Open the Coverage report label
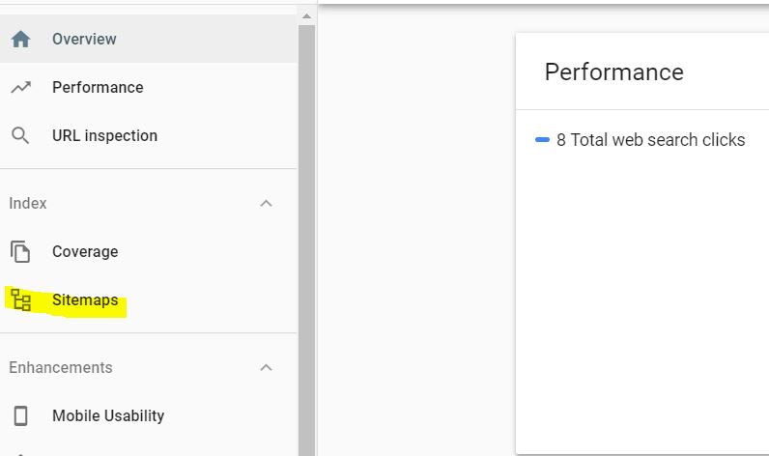The image size is (769, 456). click(x=85, y=252)
